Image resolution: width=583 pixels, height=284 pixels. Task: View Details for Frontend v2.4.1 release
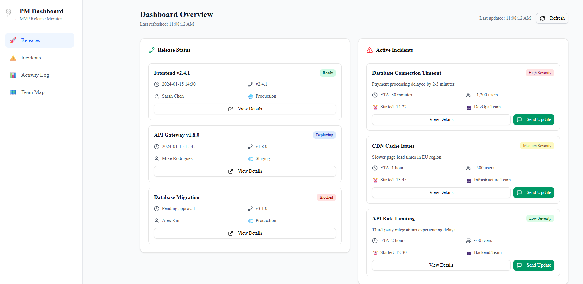tap(245, 109)
